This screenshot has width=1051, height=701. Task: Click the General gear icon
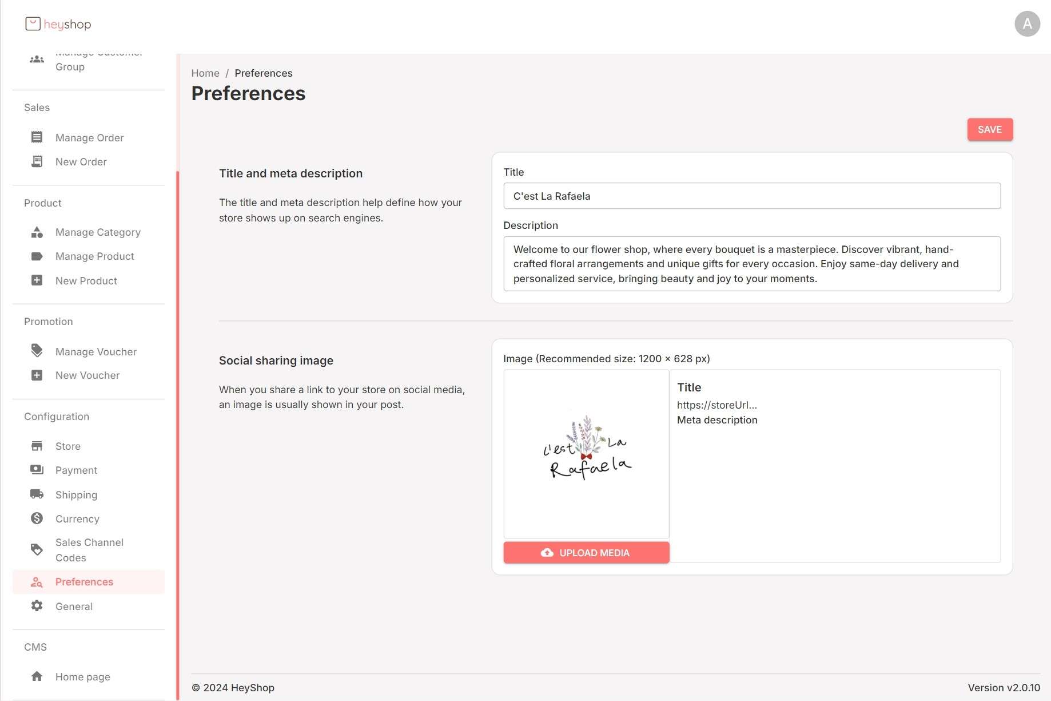coord(37,606)
